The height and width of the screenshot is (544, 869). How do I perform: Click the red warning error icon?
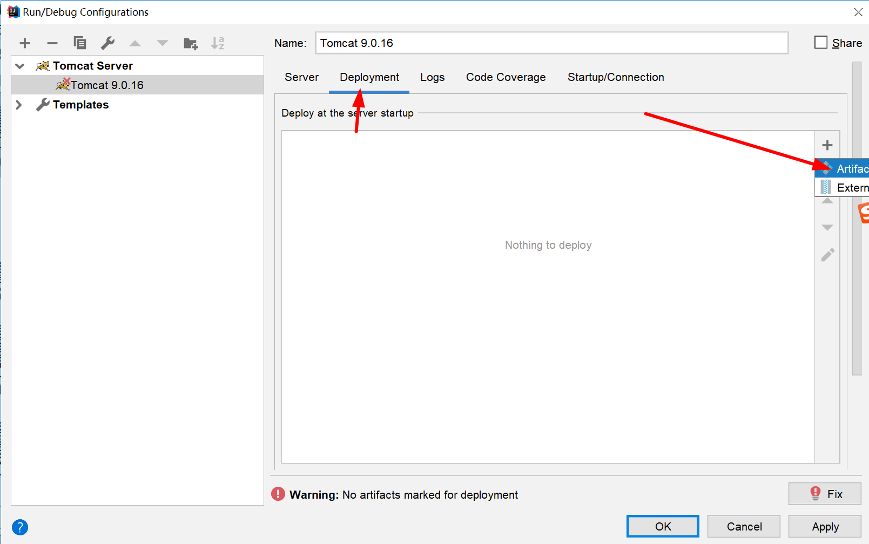pyautogui.click(x=278, y=494)
